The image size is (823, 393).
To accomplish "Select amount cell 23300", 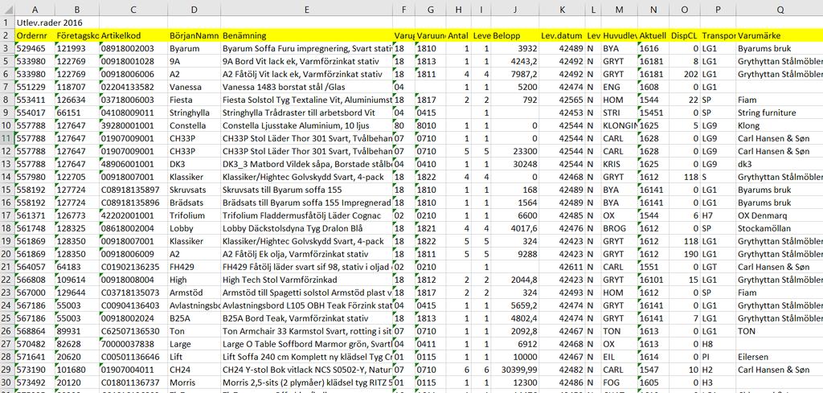I will 515,152.
